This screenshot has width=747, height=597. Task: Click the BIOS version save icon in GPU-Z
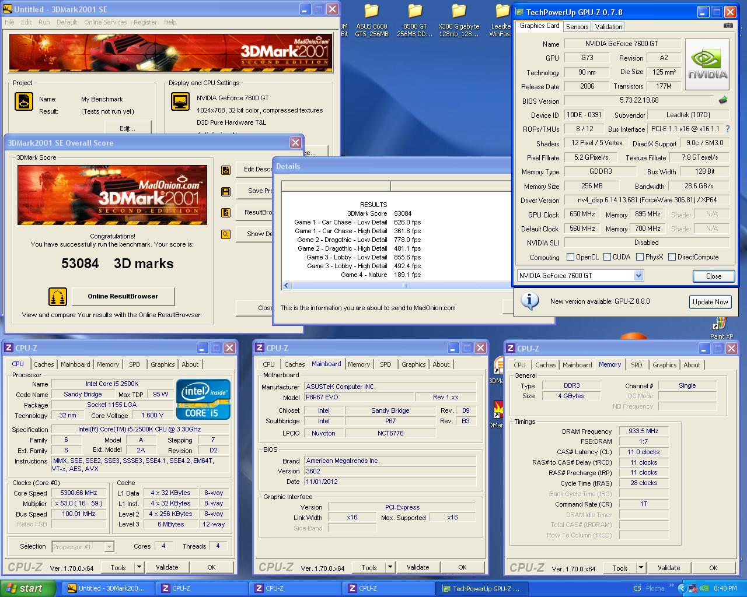coord(723,100)
